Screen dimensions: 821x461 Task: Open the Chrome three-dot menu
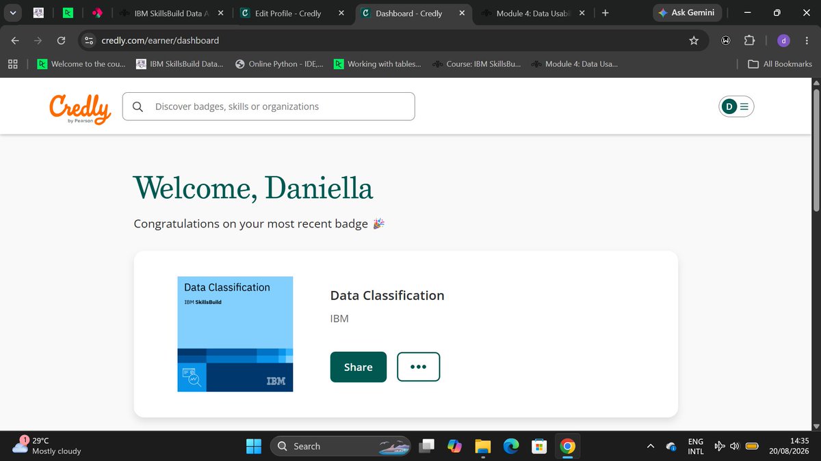click(x=806, y=40)
